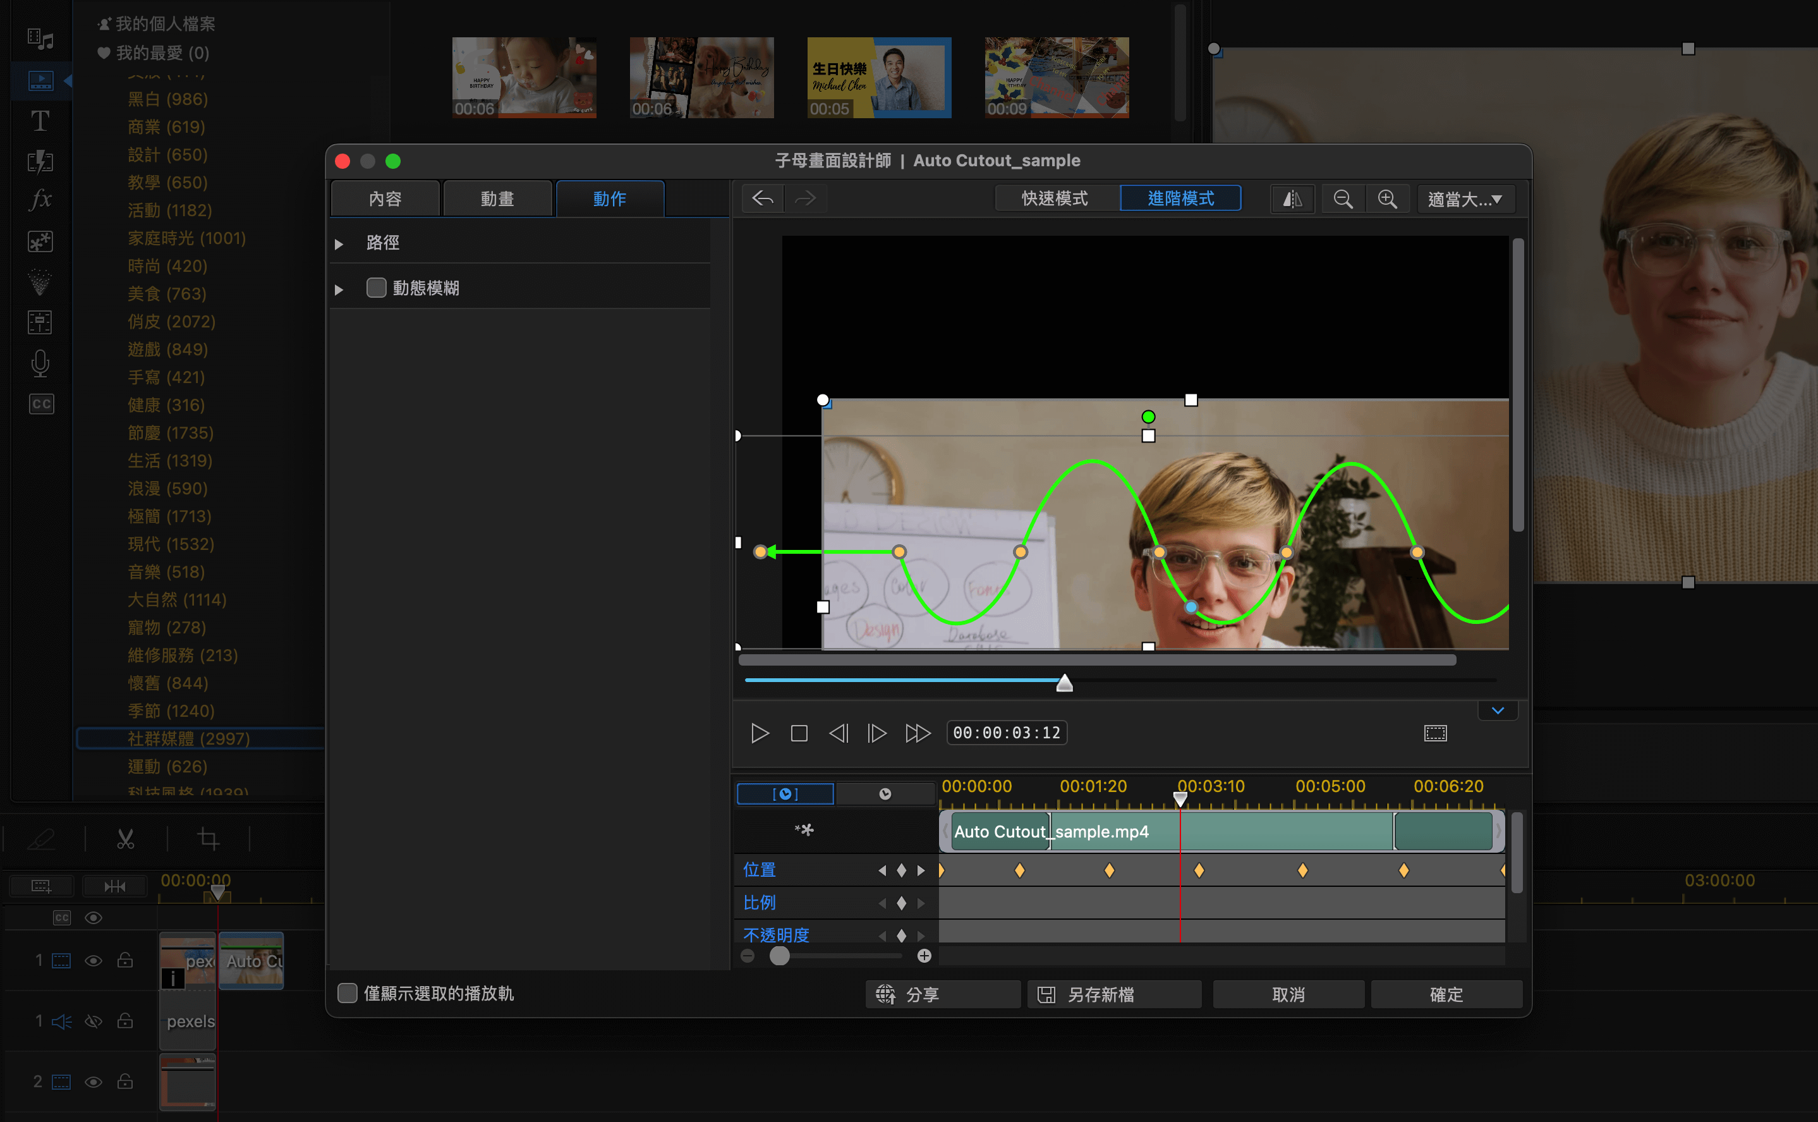Step to the next frame

[x=876, y=733]
